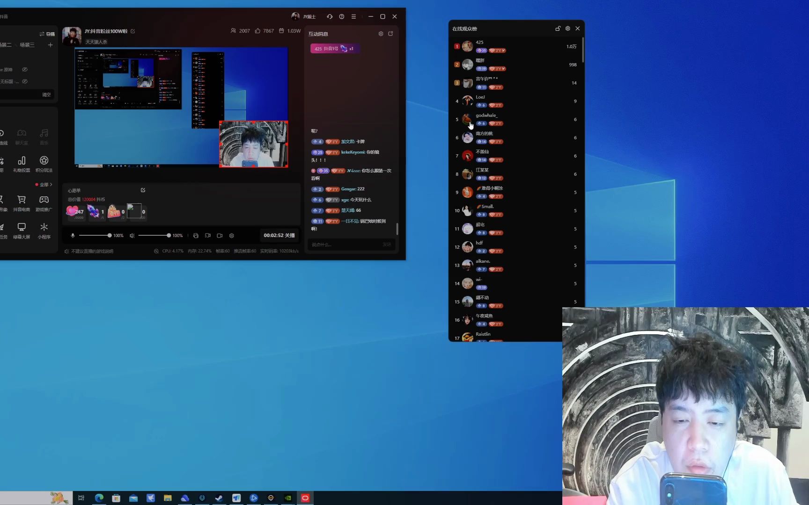Screen dimensions: 809x505
Task: Click the 在线观众榜 scrollbar
Action: click(583, 50)
